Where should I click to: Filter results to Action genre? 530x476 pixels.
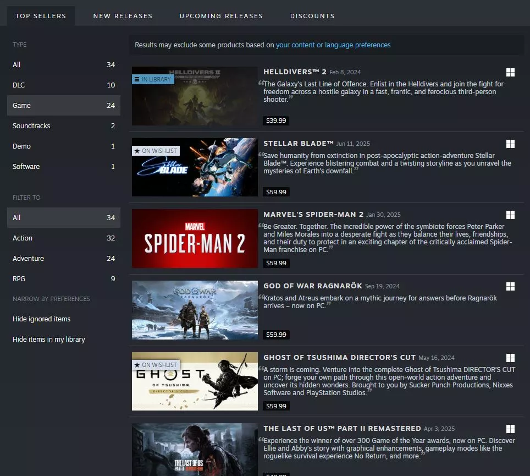(64, 238)
